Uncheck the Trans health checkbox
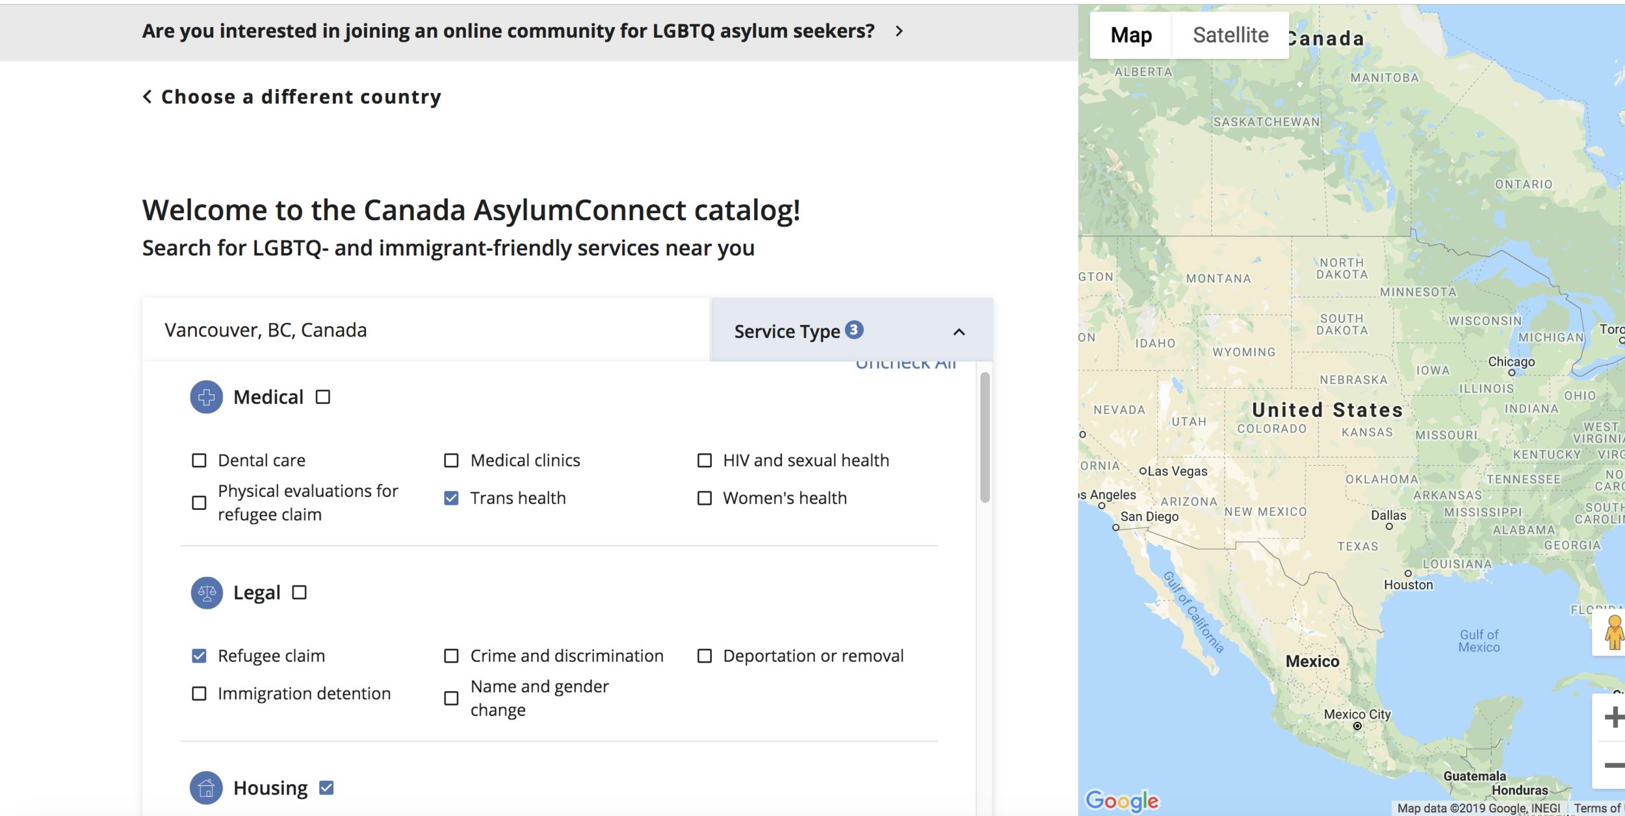 451,498
